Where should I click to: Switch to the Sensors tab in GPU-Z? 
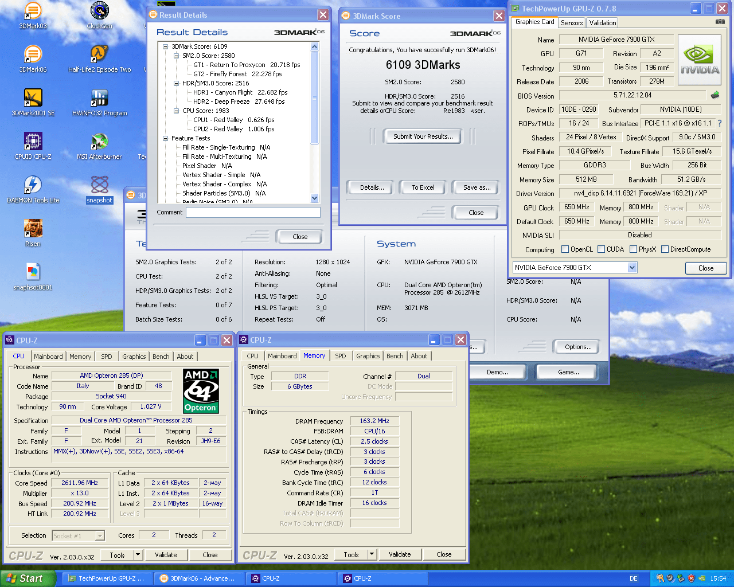pyautogui.click(x=571, y=23)
